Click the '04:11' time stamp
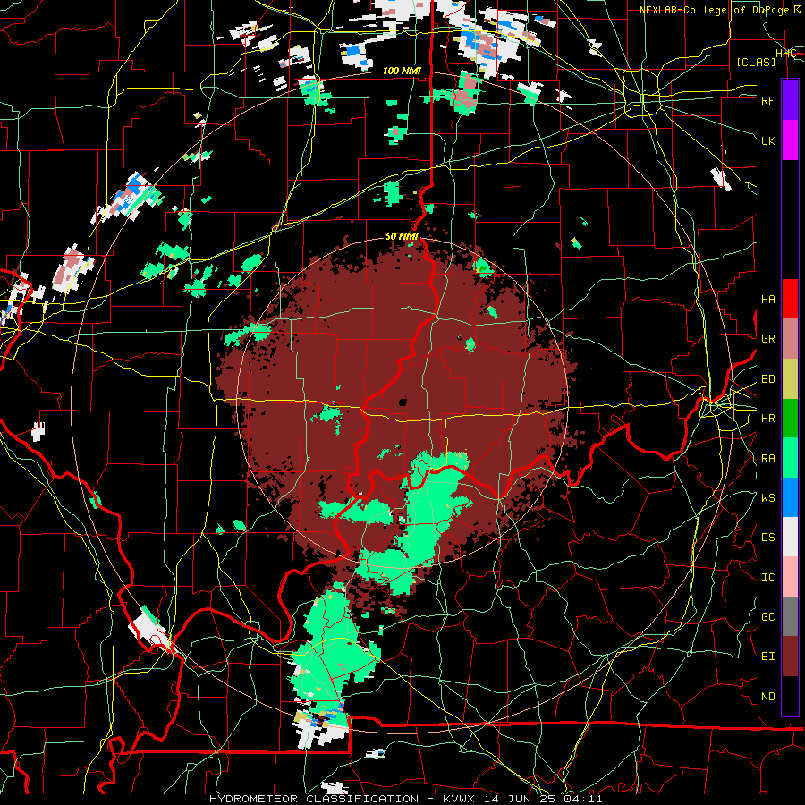 [585, 799]
